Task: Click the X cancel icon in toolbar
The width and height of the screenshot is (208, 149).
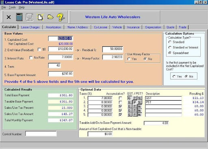Action: [x=9, y=17]
